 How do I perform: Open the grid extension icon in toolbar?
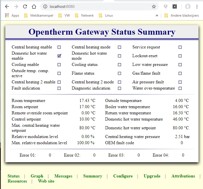tap(175, 6)
